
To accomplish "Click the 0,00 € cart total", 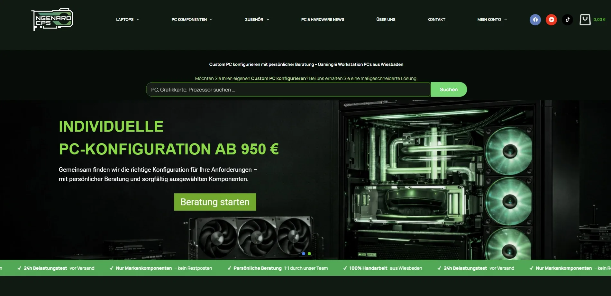I will [599, 20].
